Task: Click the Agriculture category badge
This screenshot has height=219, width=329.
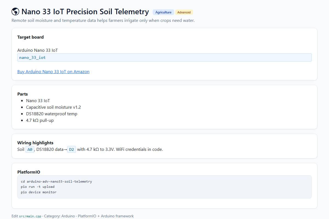Action: pyautogui.click(x=163, y=12)
